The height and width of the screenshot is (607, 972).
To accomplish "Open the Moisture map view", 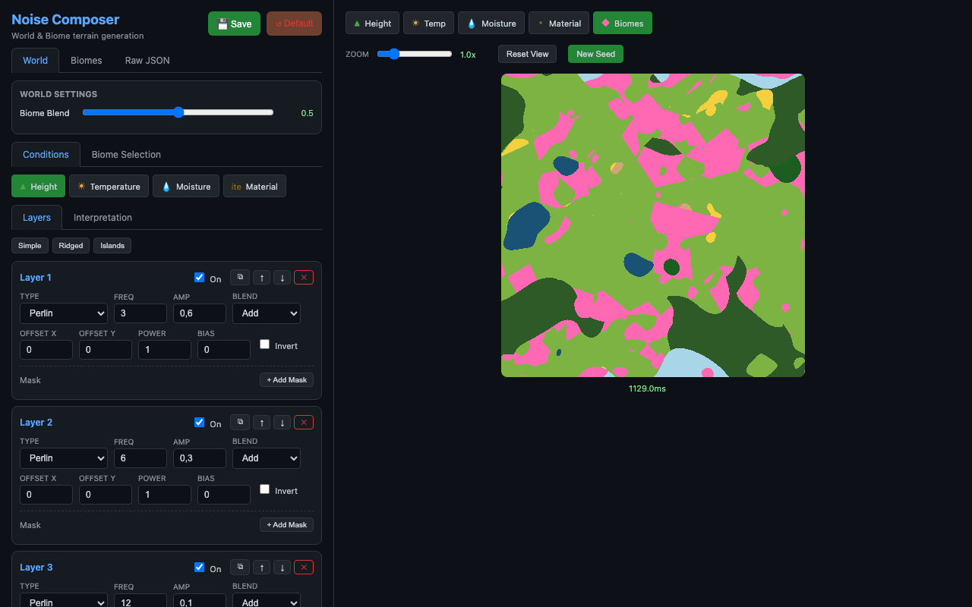I will point(491,23).
